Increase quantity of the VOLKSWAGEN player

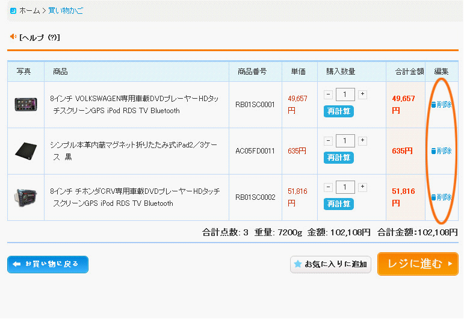click(362, 94)
